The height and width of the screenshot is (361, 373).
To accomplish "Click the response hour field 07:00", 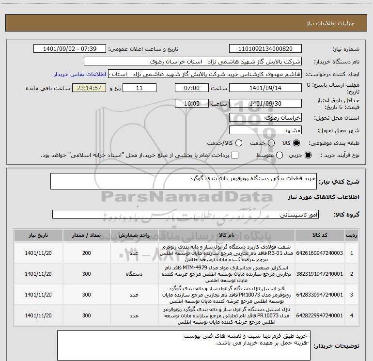I will (192, 88).
